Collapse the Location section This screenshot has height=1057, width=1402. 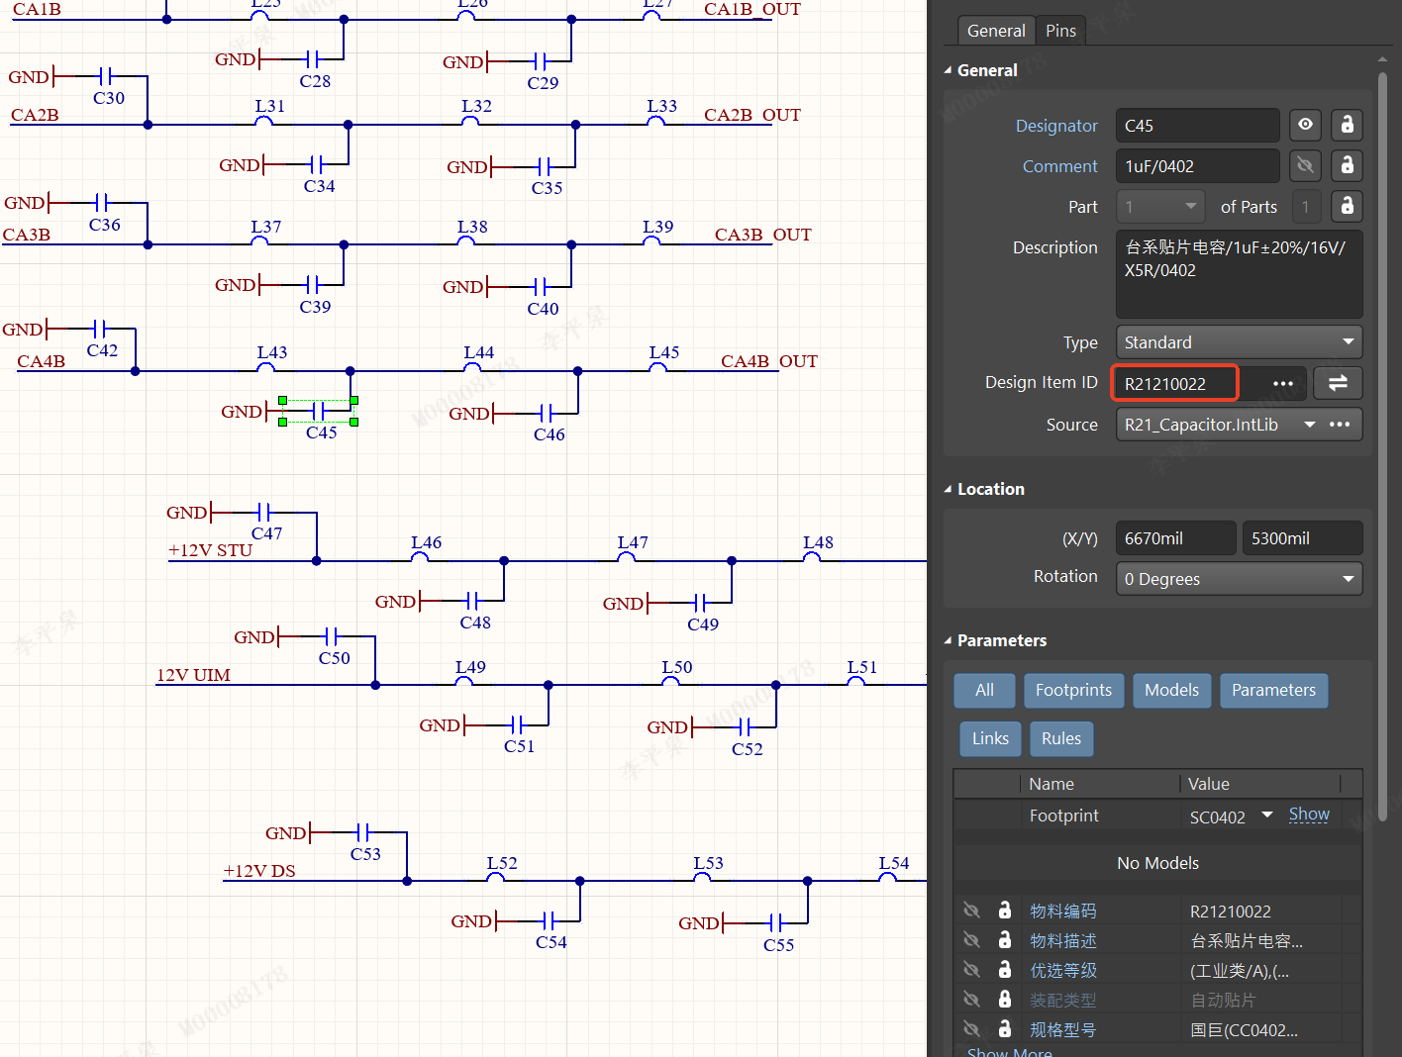(948, 489)
